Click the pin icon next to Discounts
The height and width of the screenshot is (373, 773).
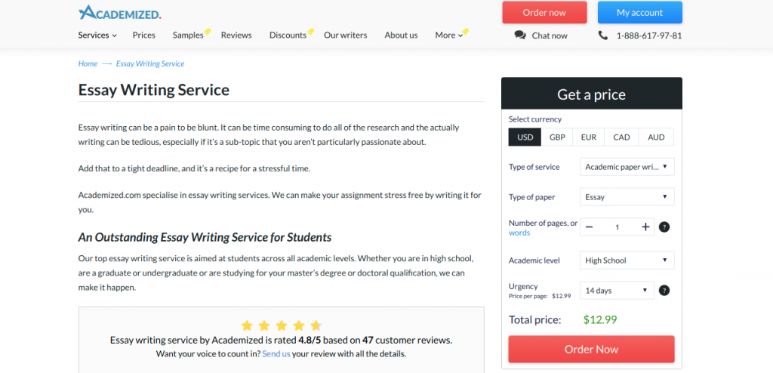[x=310, y=32]
